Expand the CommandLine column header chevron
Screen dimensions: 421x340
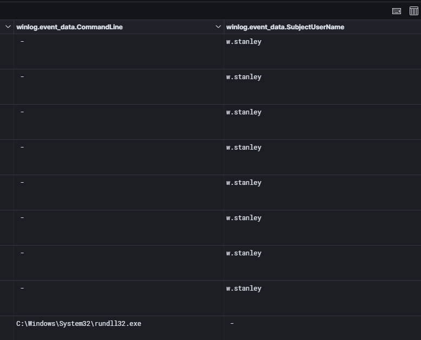8,27
